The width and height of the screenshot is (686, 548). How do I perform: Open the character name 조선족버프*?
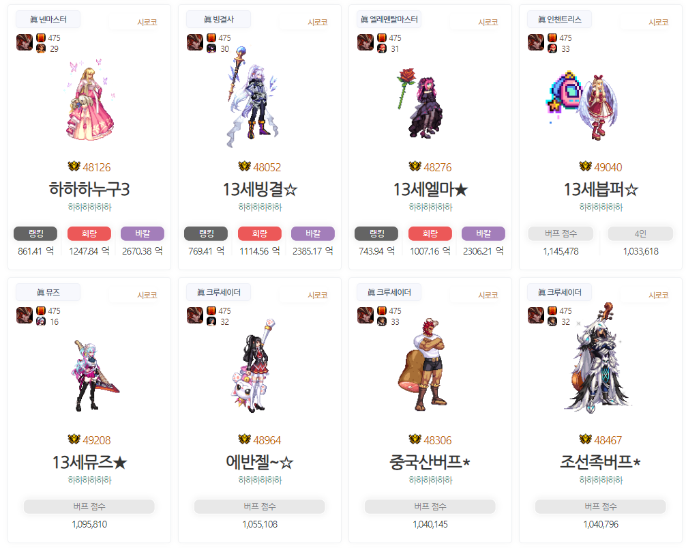pos(600,462)
